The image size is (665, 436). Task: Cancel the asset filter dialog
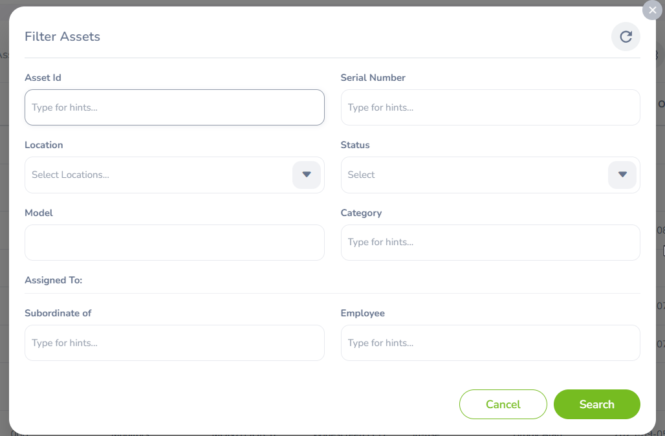click(x=503, y=404)
